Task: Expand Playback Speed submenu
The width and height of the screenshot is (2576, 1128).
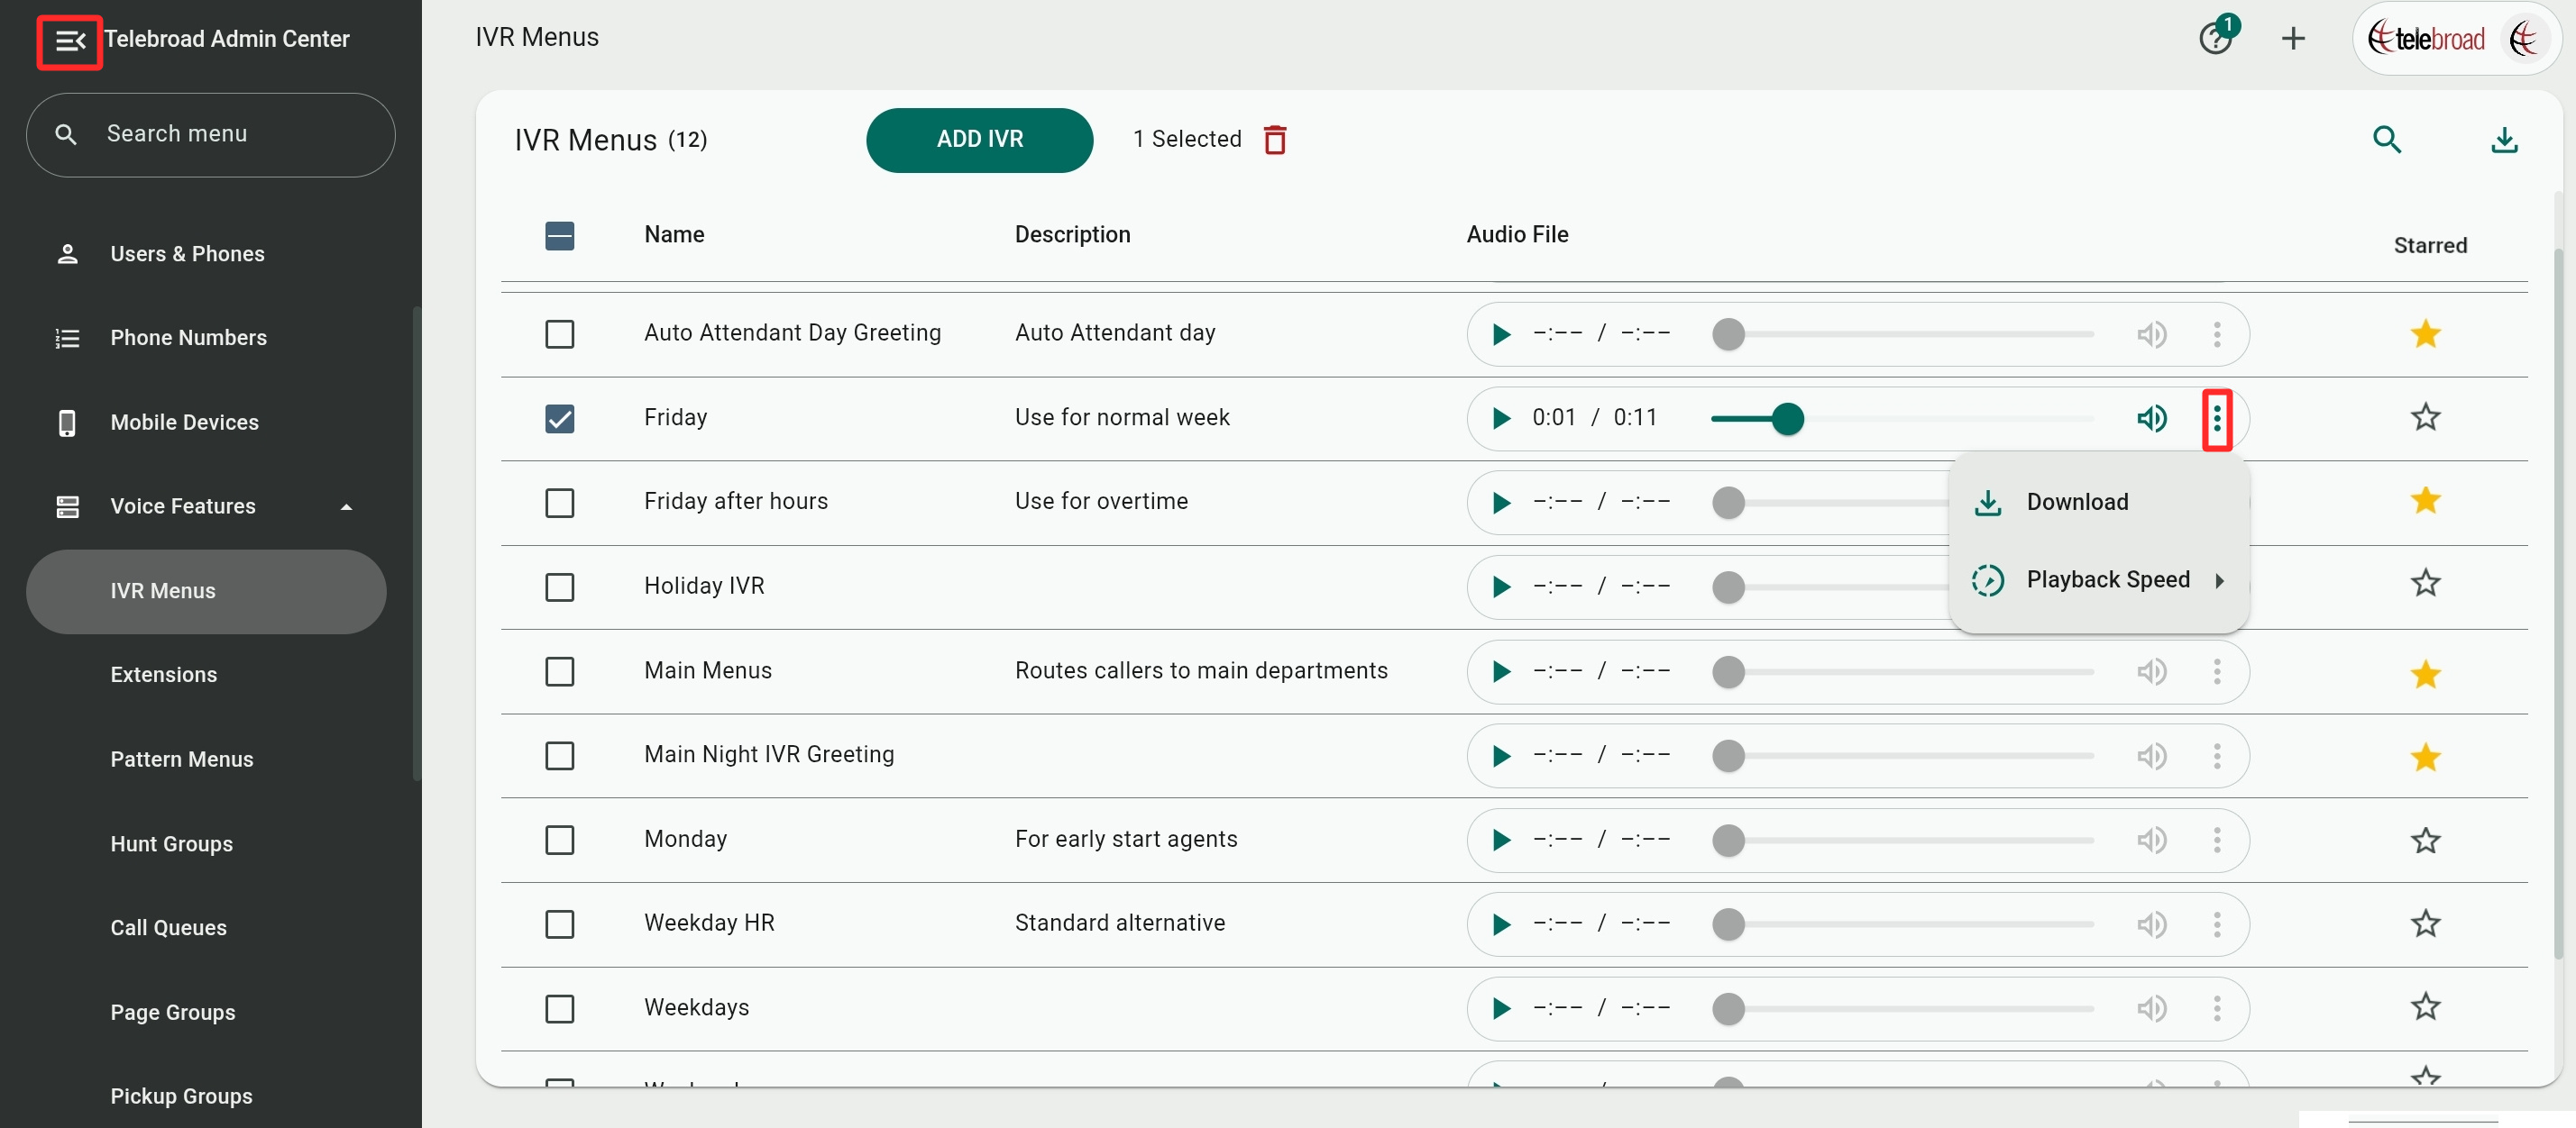Action: (x=2107, y=580)
